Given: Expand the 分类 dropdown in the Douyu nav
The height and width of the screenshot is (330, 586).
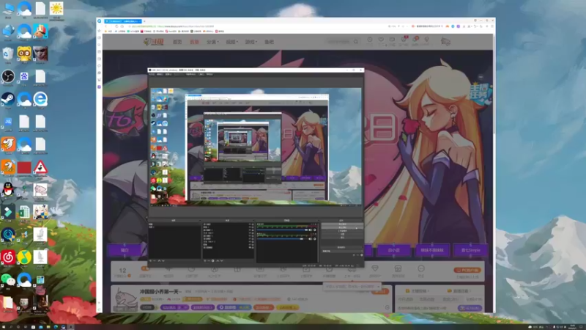Looking at the screenshot, I should 212,42.
